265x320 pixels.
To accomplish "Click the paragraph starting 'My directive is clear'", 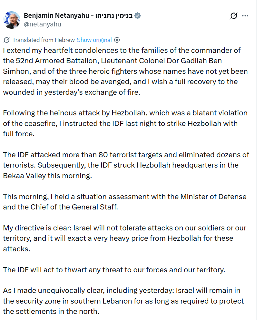I will tap(125, 238).
